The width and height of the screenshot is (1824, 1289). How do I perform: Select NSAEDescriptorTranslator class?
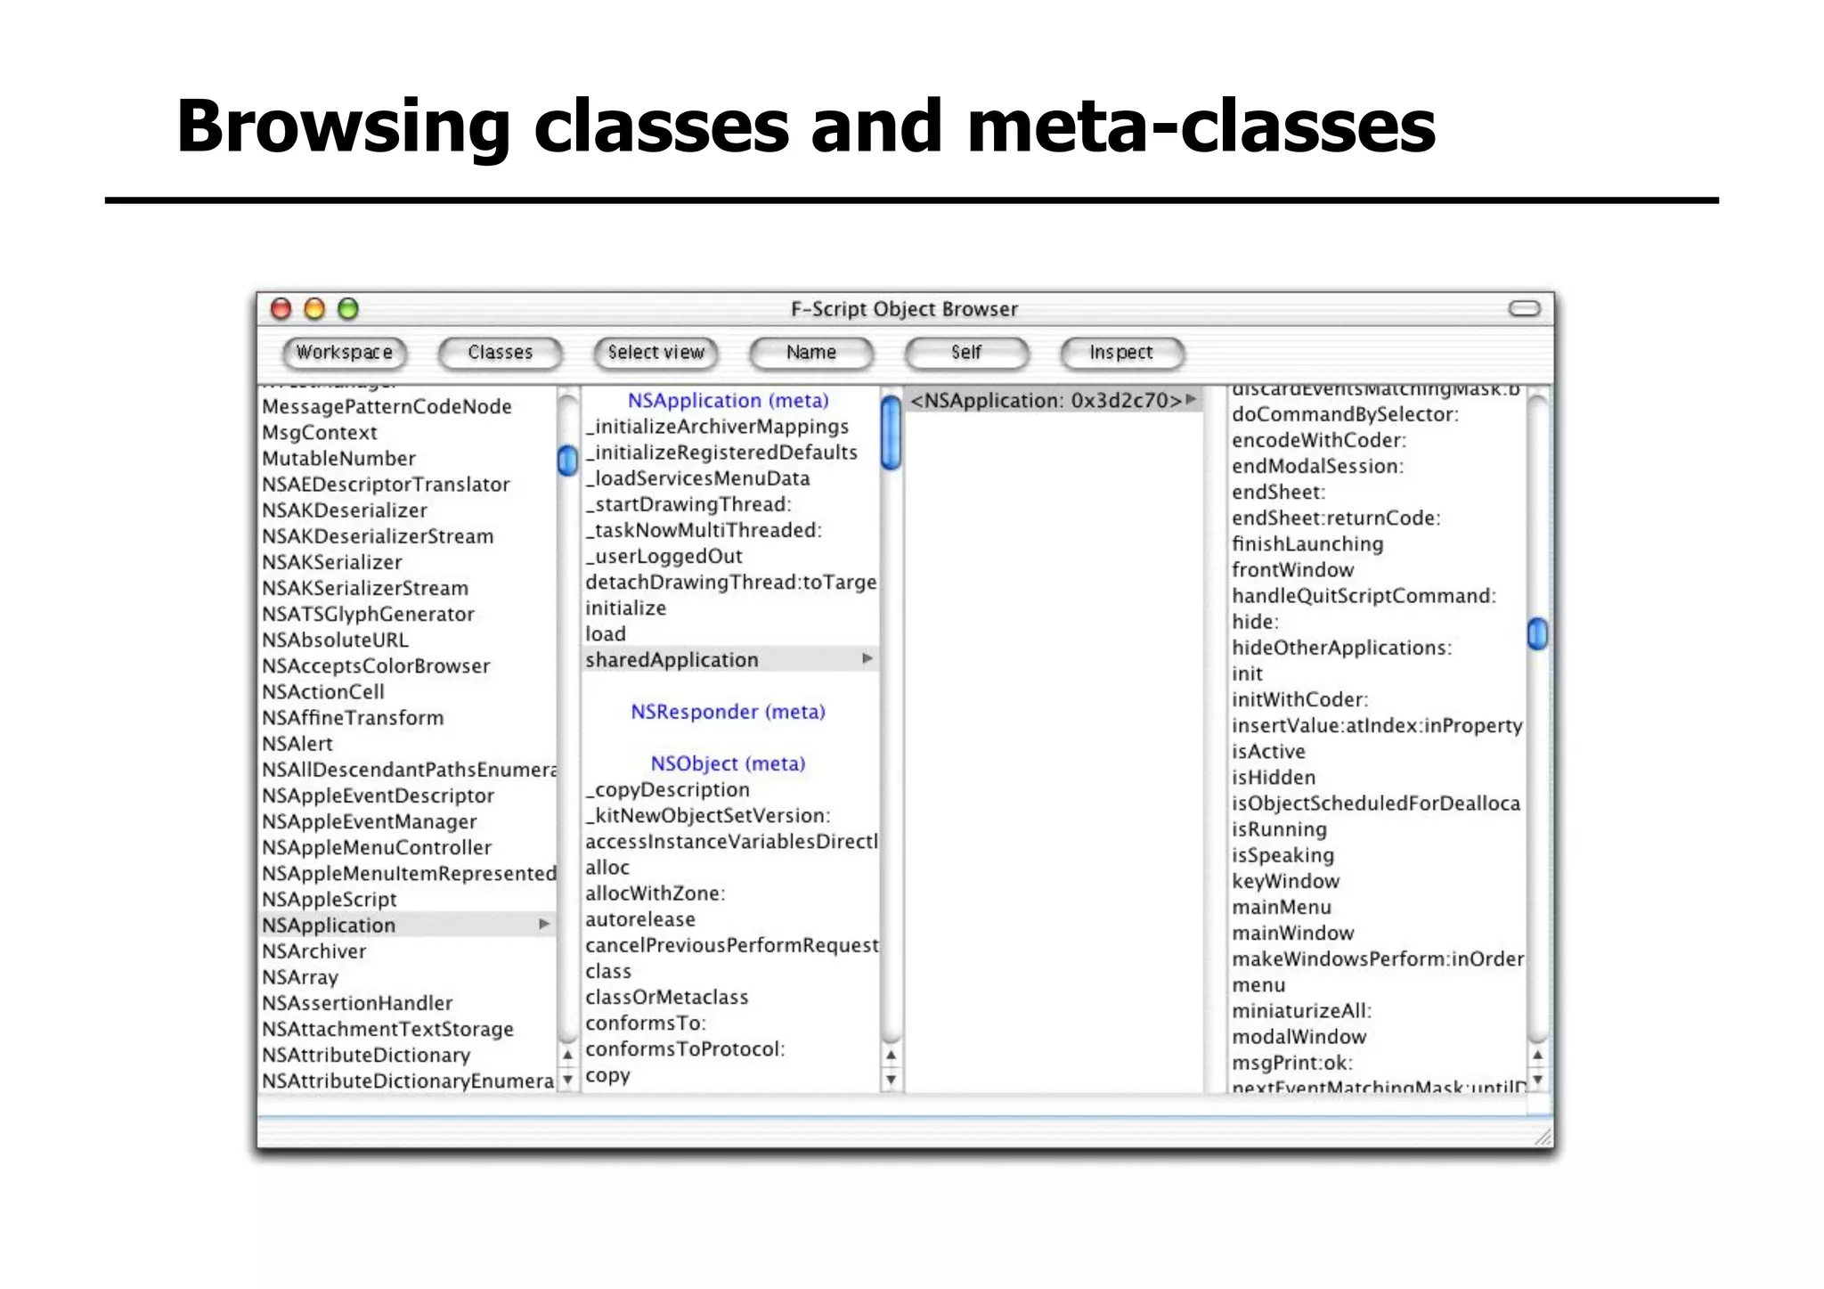pos(386,484)
